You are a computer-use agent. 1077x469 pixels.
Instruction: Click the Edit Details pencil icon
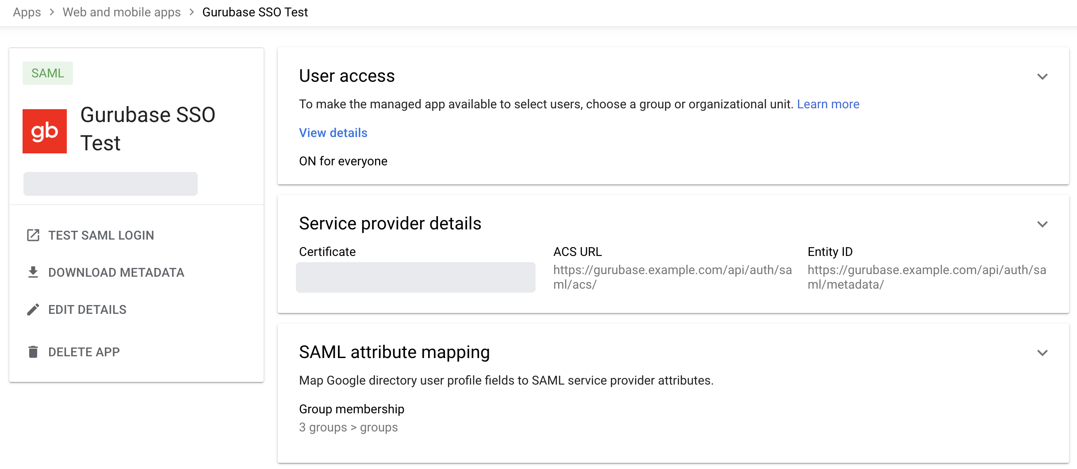click(x=33, y=309)
